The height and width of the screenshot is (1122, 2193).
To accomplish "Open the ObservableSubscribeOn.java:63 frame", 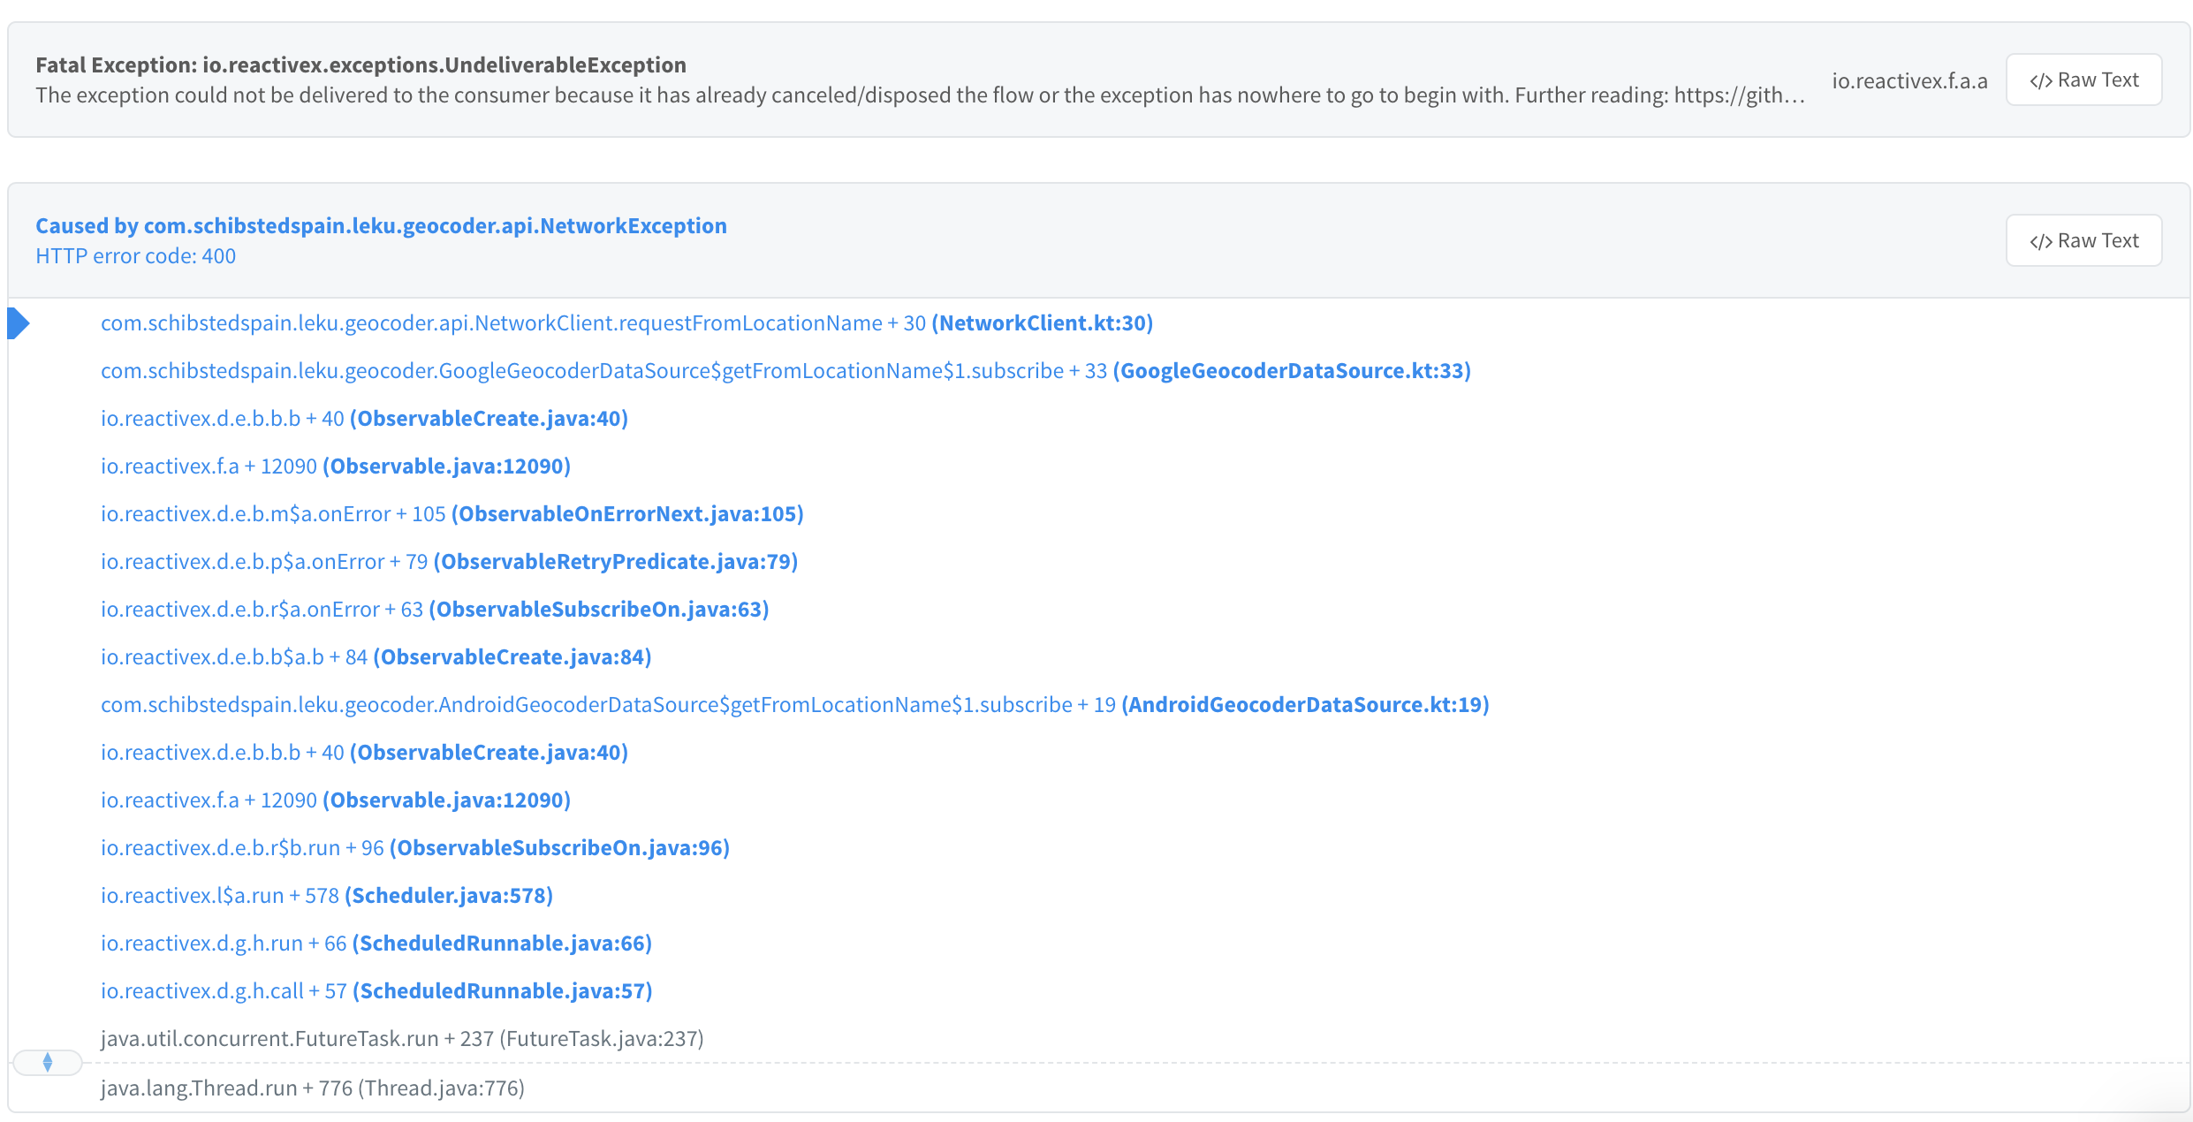I will [435, 609].
